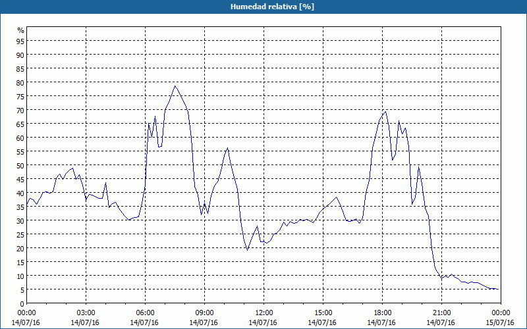Select the '14/07/16' date below 06:00
Viewport: 527px width, 329px height.
(x=144, y=322)
